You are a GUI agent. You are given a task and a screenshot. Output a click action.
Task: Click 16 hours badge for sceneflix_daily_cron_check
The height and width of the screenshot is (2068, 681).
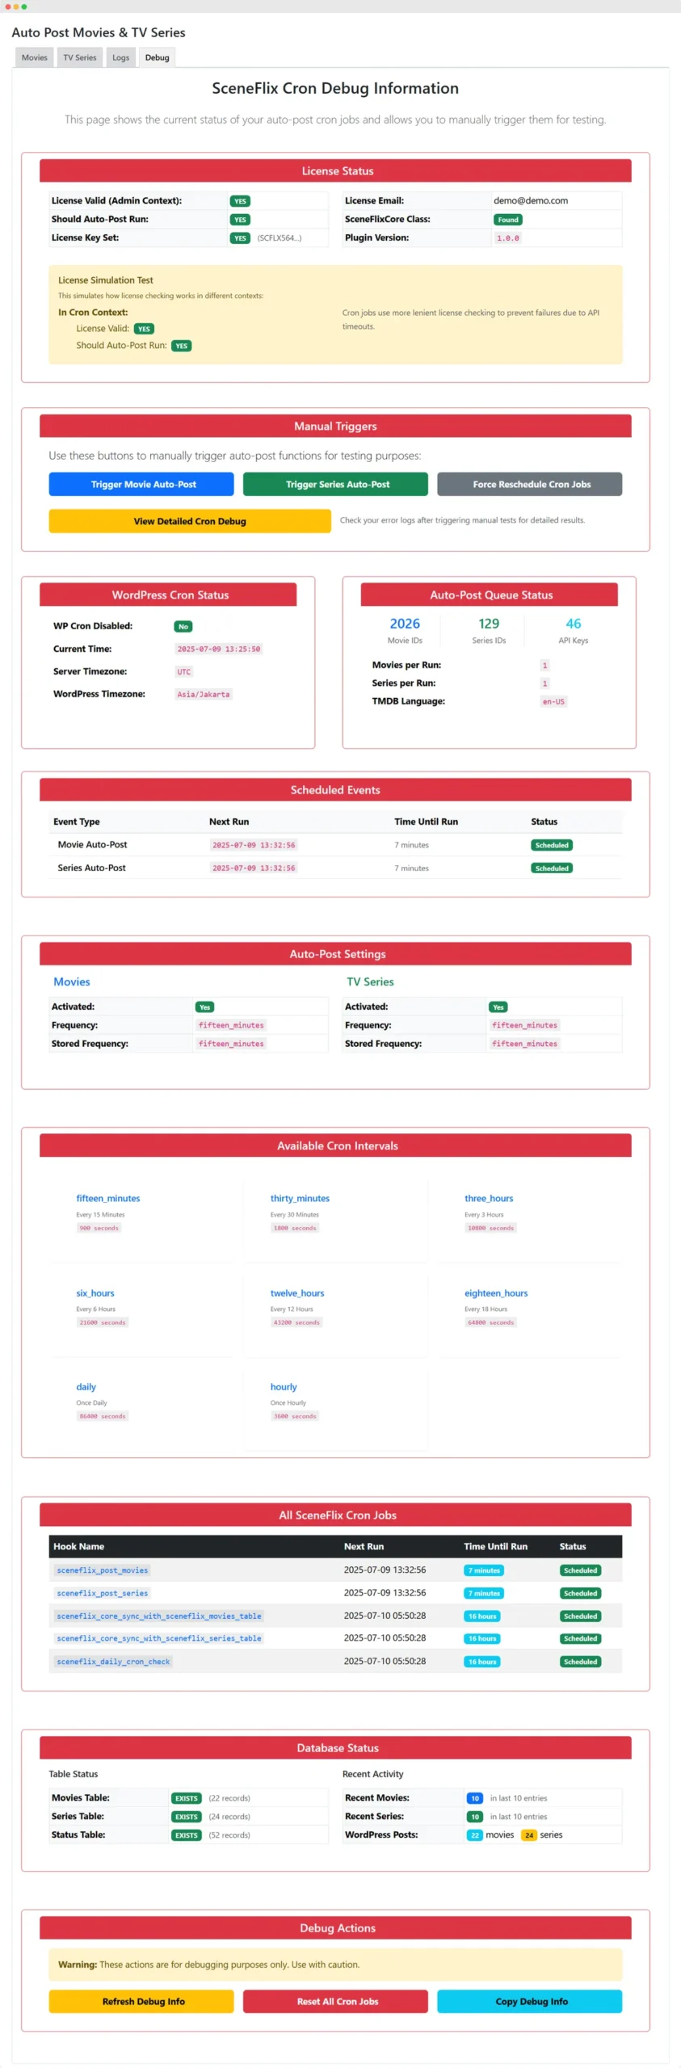(482, 1662)
